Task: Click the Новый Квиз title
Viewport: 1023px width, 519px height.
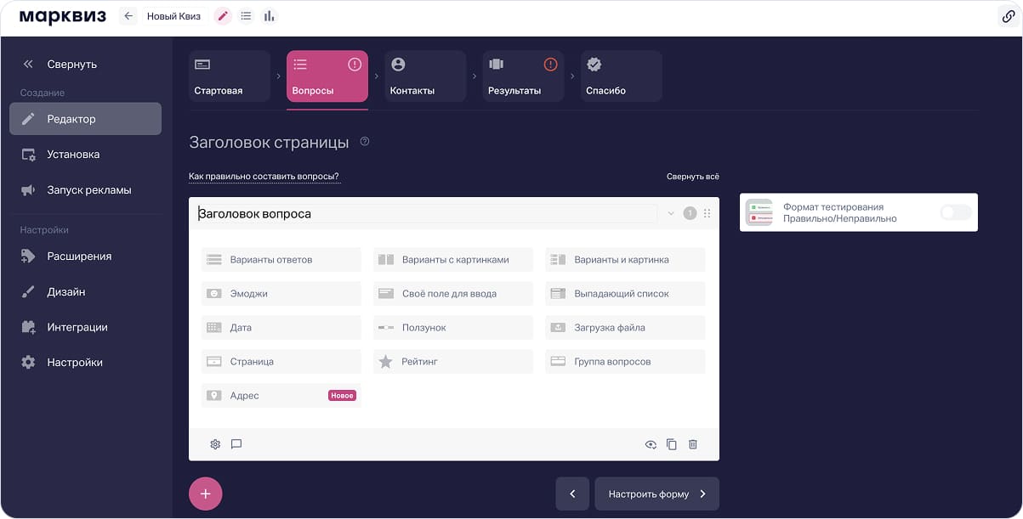Action: (173, 16)
